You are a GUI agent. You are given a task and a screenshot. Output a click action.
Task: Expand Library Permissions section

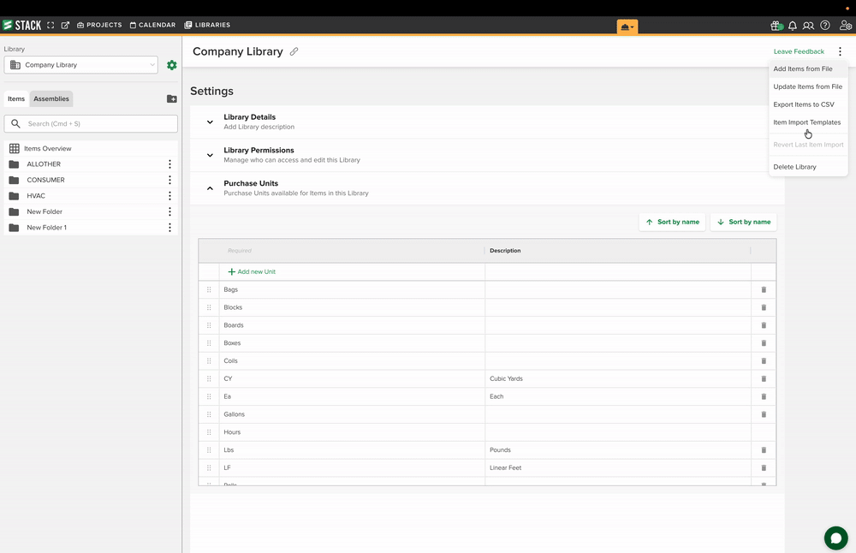[x=210, y=156]
